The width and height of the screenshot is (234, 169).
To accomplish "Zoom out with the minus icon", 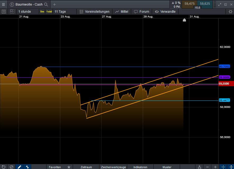I will (208, 167).
